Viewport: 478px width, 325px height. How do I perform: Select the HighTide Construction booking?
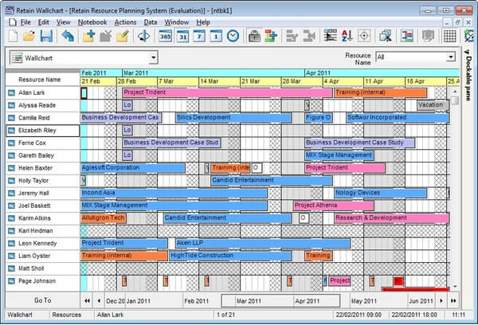230,256
